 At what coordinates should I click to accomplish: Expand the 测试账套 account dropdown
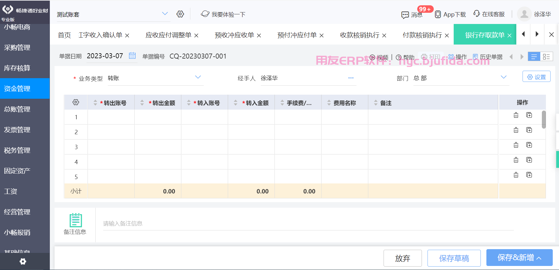click(165, 14)
